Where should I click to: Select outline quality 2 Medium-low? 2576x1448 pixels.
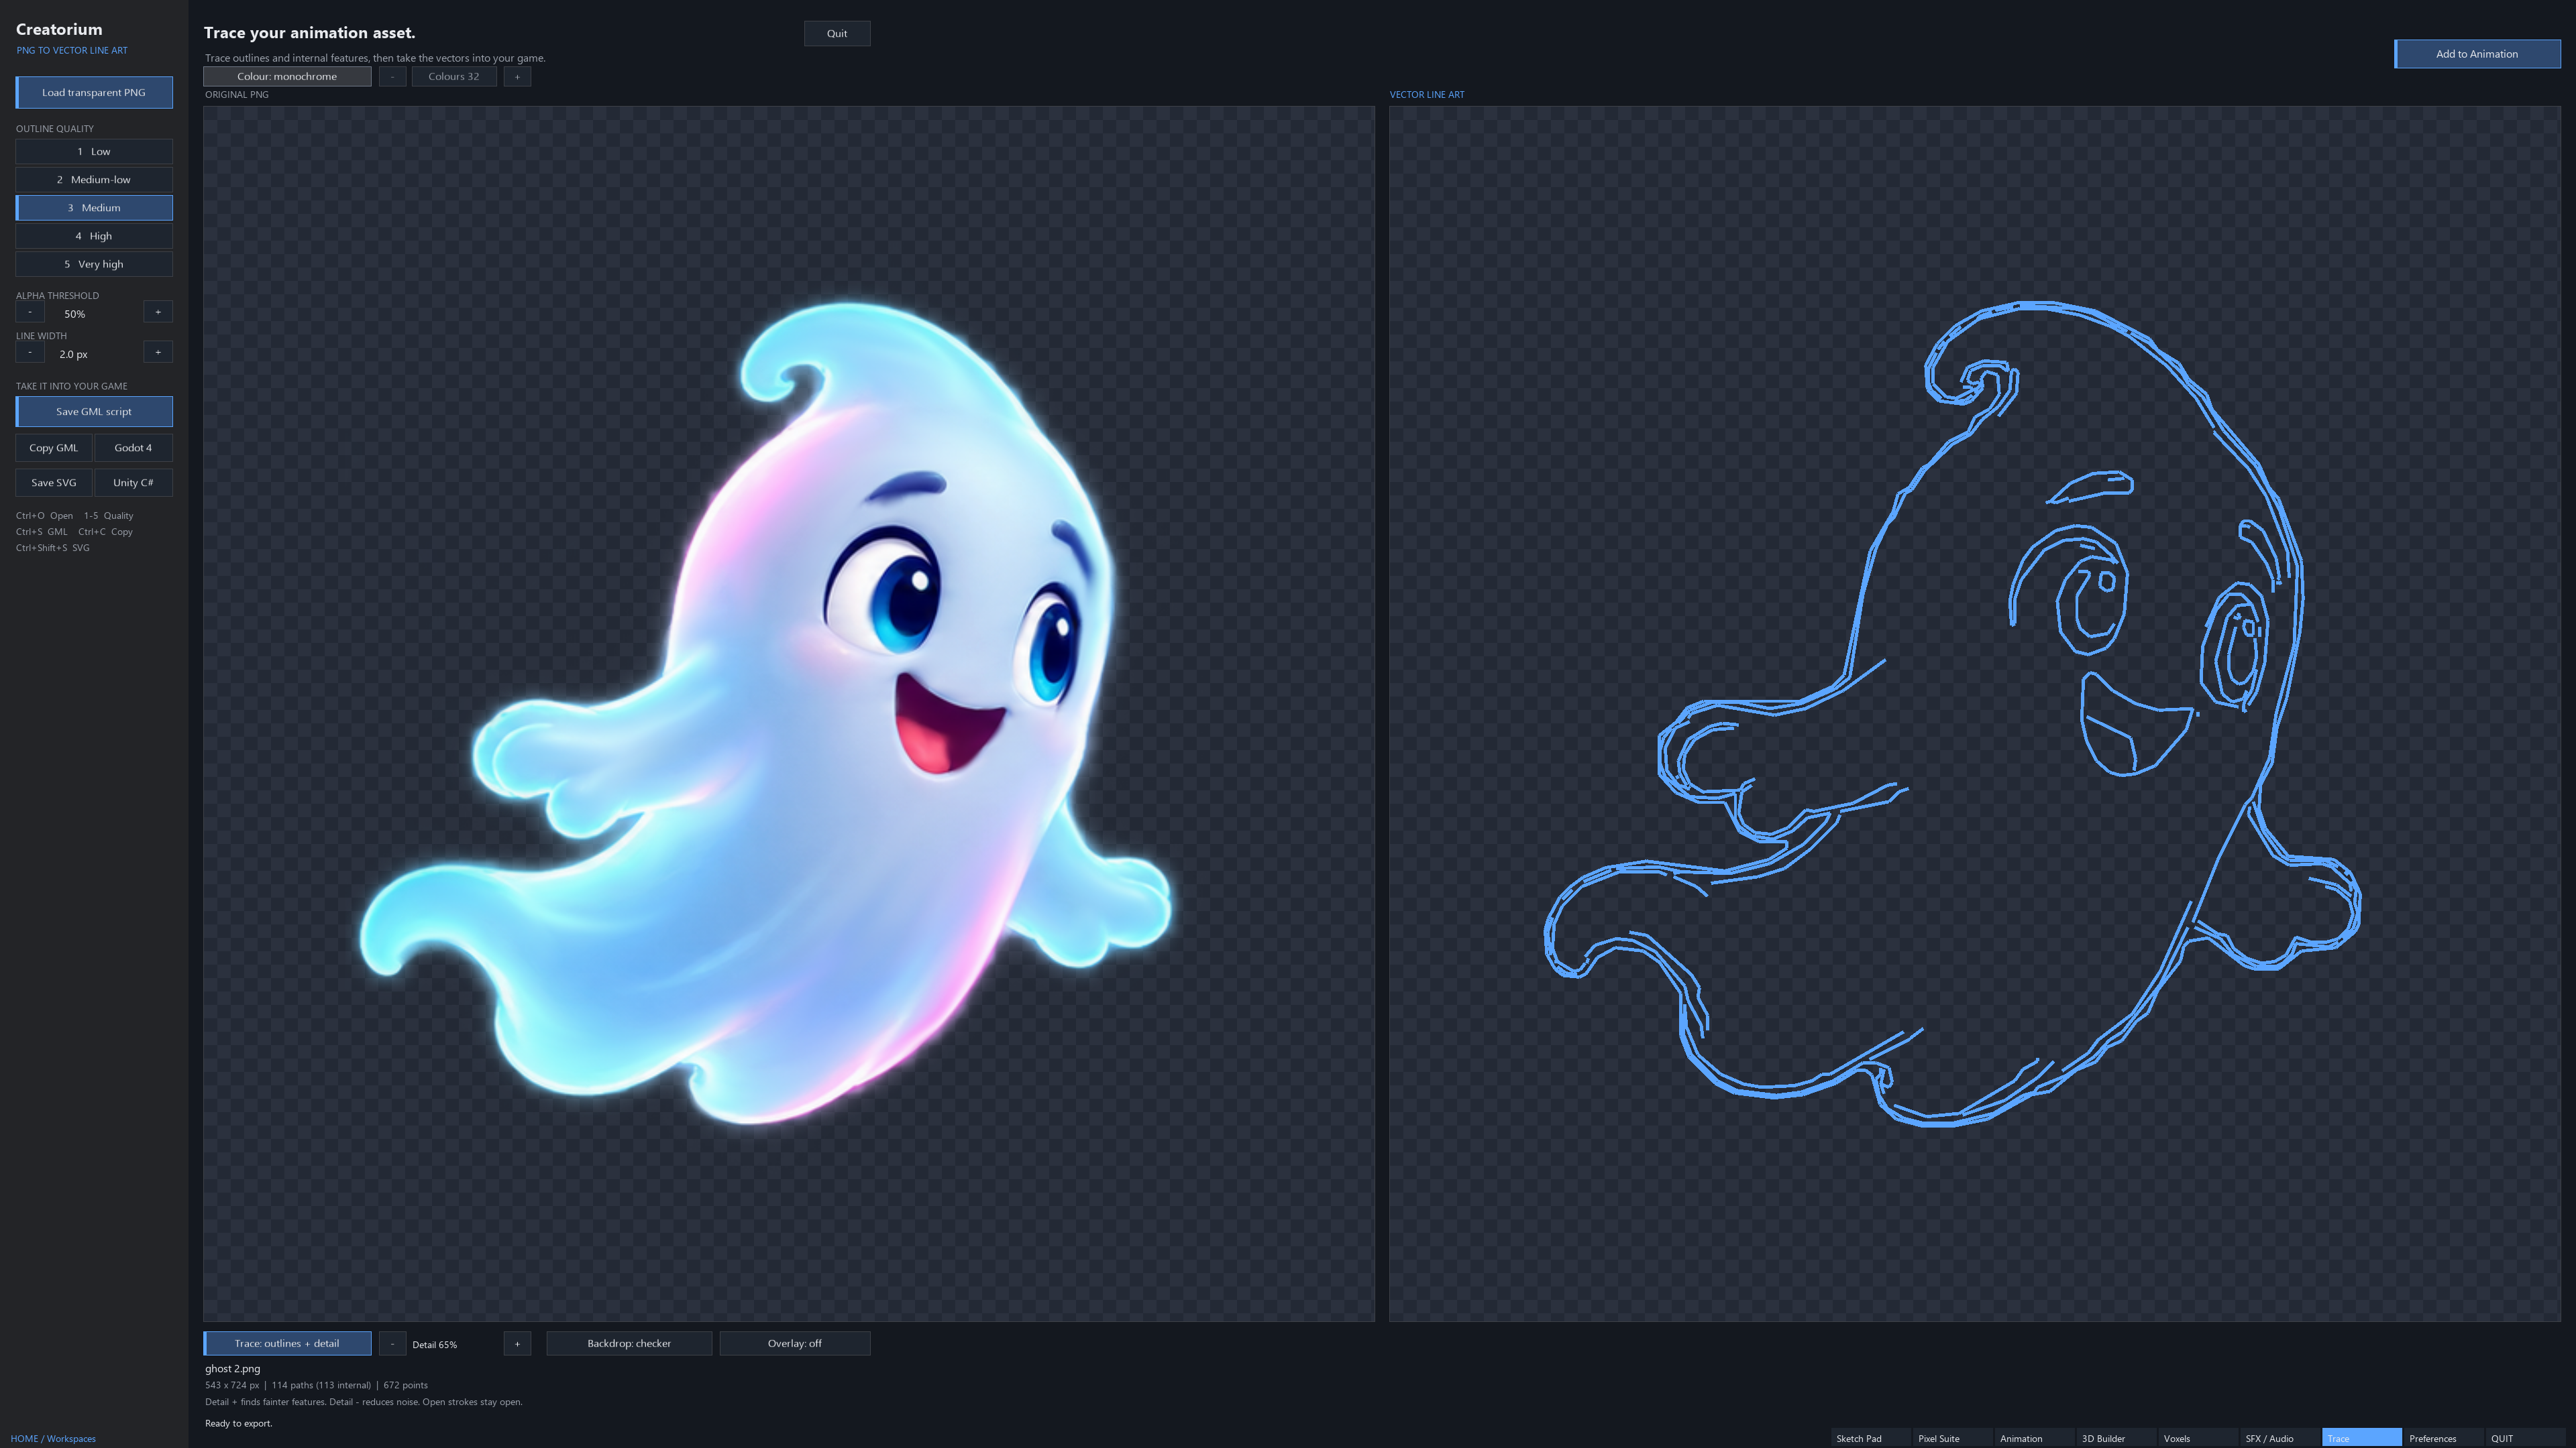click(x=94, y=180)
